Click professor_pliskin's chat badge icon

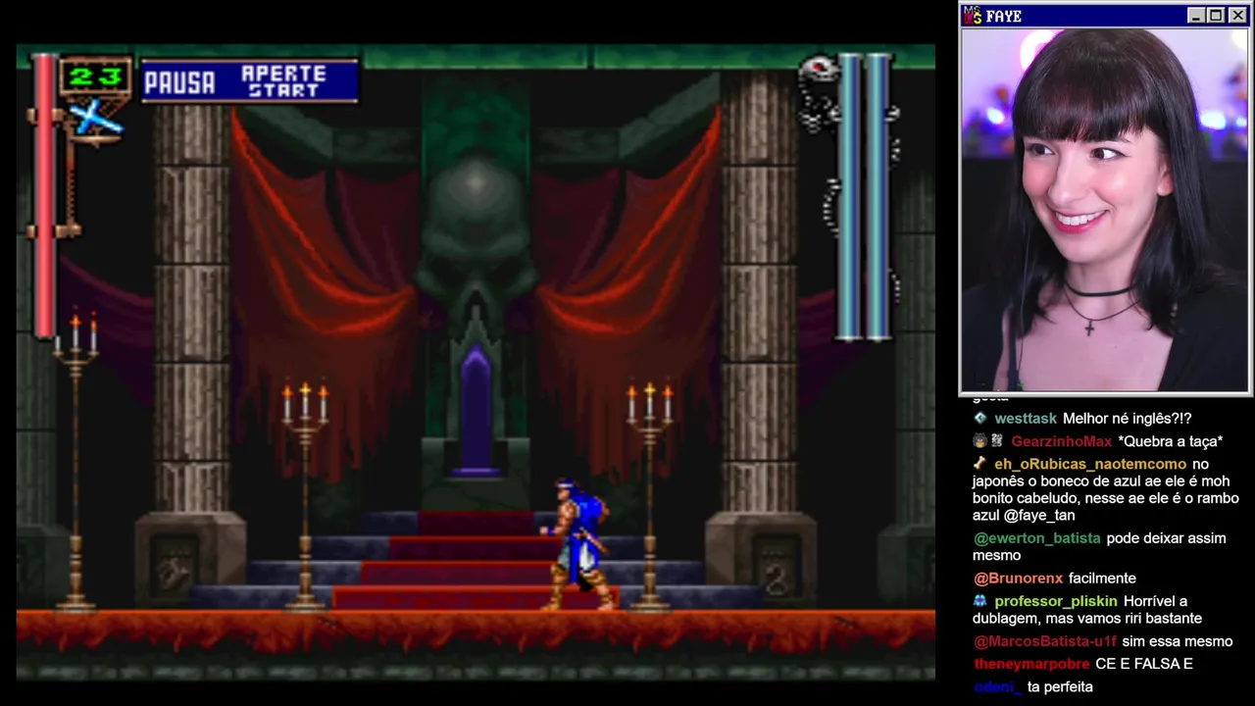tap(979, 601)
